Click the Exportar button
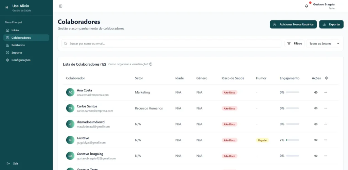The image size is (348, 170). (331, 24)
